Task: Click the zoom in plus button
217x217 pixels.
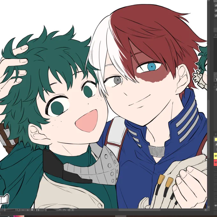Action: (x=28, y=210)
